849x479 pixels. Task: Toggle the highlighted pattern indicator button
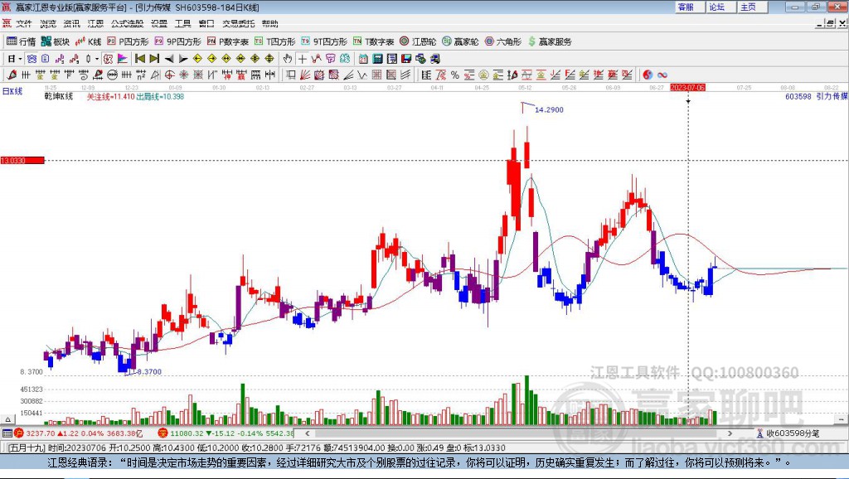pyautogui.click(x=108, y=59)
